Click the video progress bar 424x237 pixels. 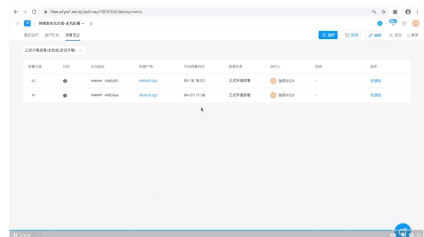199,231
